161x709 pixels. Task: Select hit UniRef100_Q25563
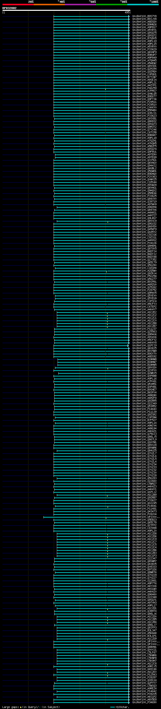[144, 332]
